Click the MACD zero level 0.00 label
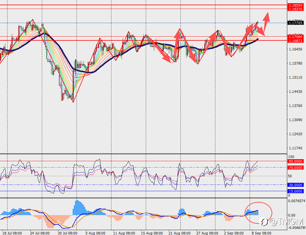This screenshot has width=306, height=235. click(292, 215)
